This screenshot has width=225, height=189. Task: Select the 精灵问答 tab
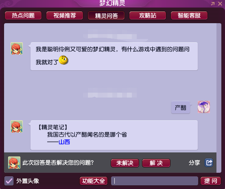(x=106, y=15)
